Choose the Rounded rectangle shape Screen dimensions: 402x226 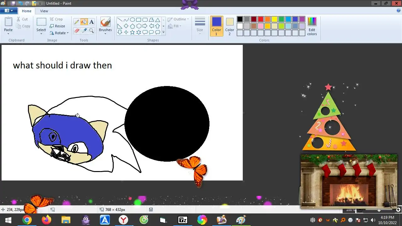pos(145,19)
